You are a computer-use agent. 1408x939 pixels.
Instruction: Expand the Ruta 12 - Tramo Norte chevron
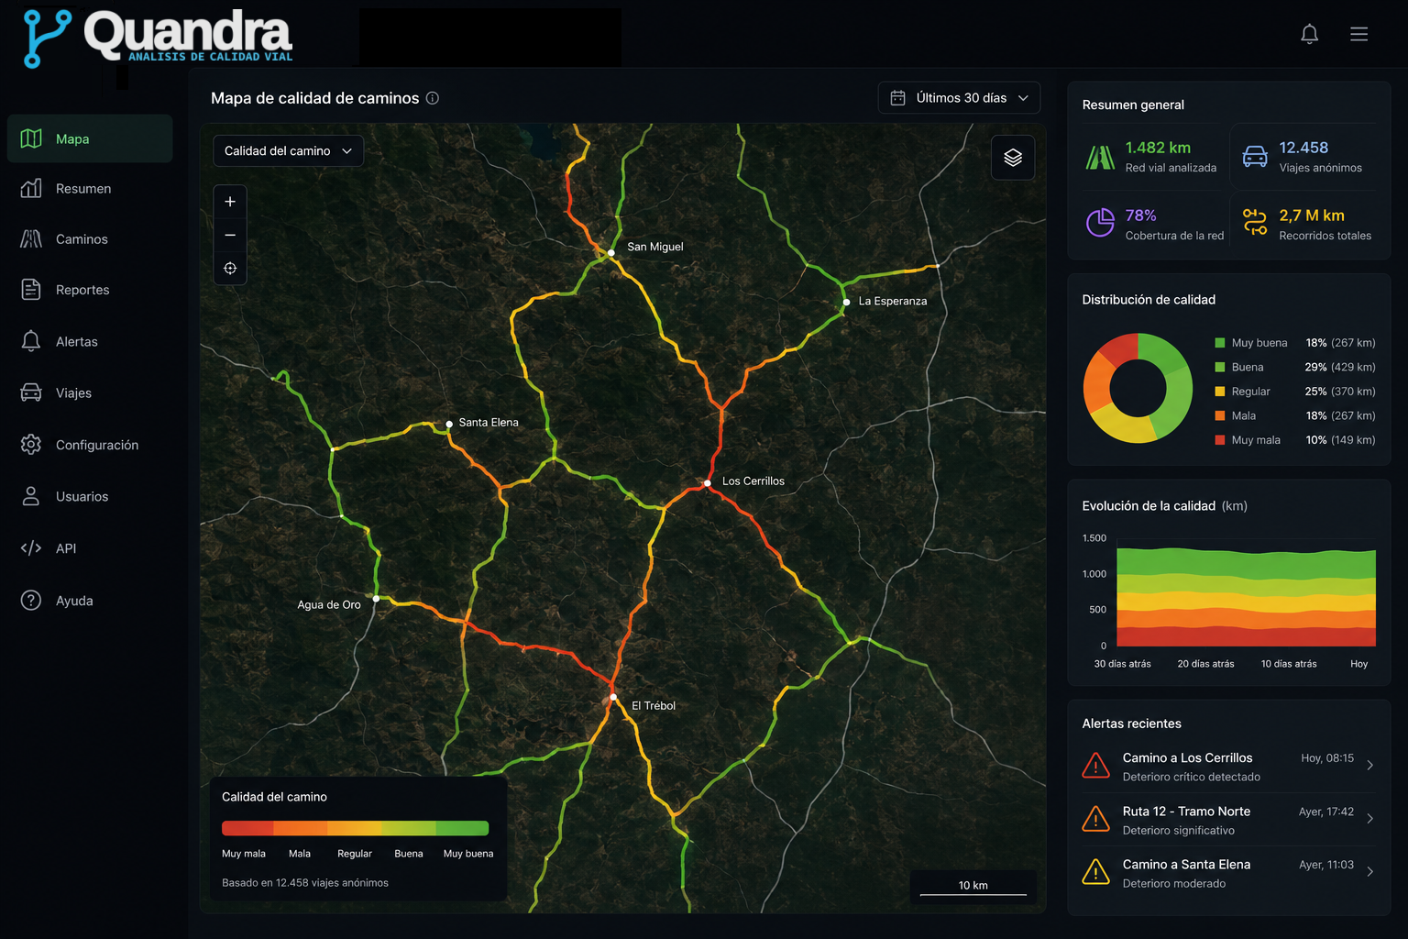1370,818
